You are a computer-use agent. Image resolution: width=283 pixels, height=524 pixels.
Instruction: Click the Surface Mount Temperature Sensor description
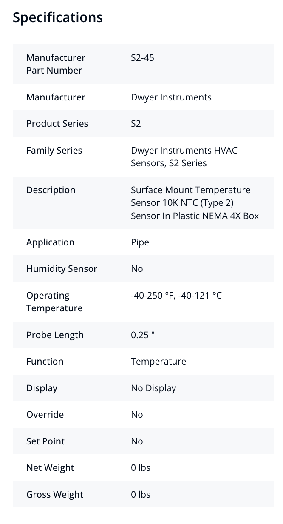click(195, 203)
